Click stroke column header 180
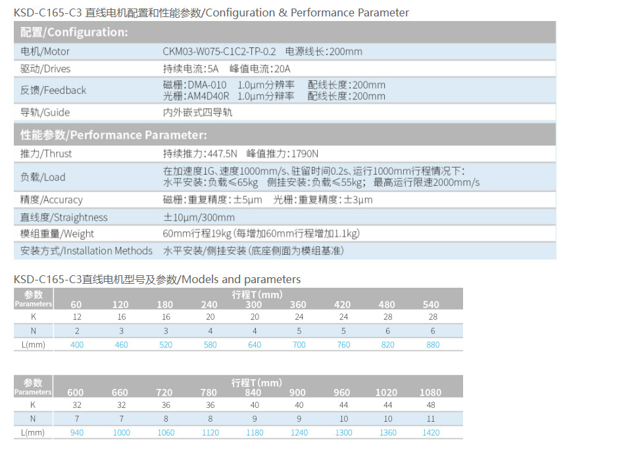This screenshot has height=450, width=617. coord(165,305)
